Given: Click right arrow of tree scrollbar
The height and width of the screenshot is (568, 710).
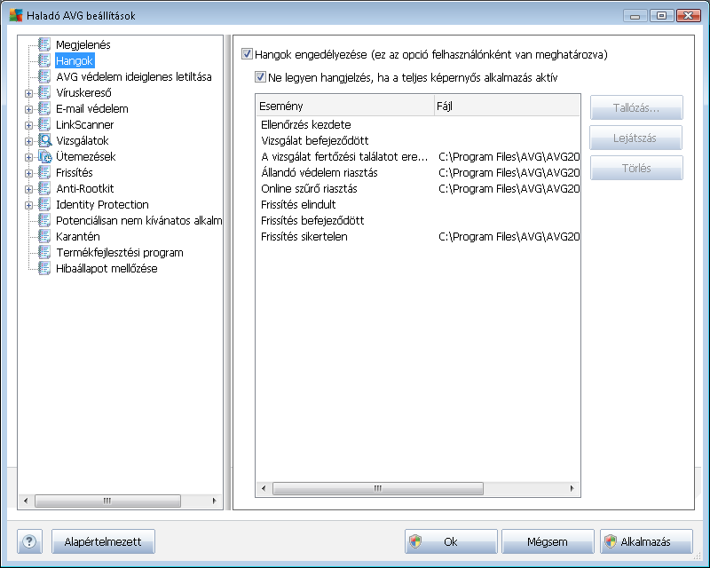Looking at the screenshot, I should pos(214,501).
